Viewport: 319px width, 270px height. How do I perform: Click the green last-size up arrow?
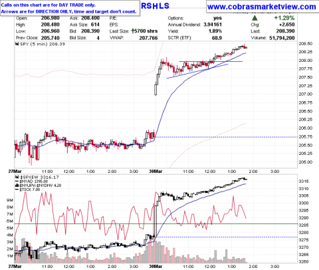[x=133, y=31]
